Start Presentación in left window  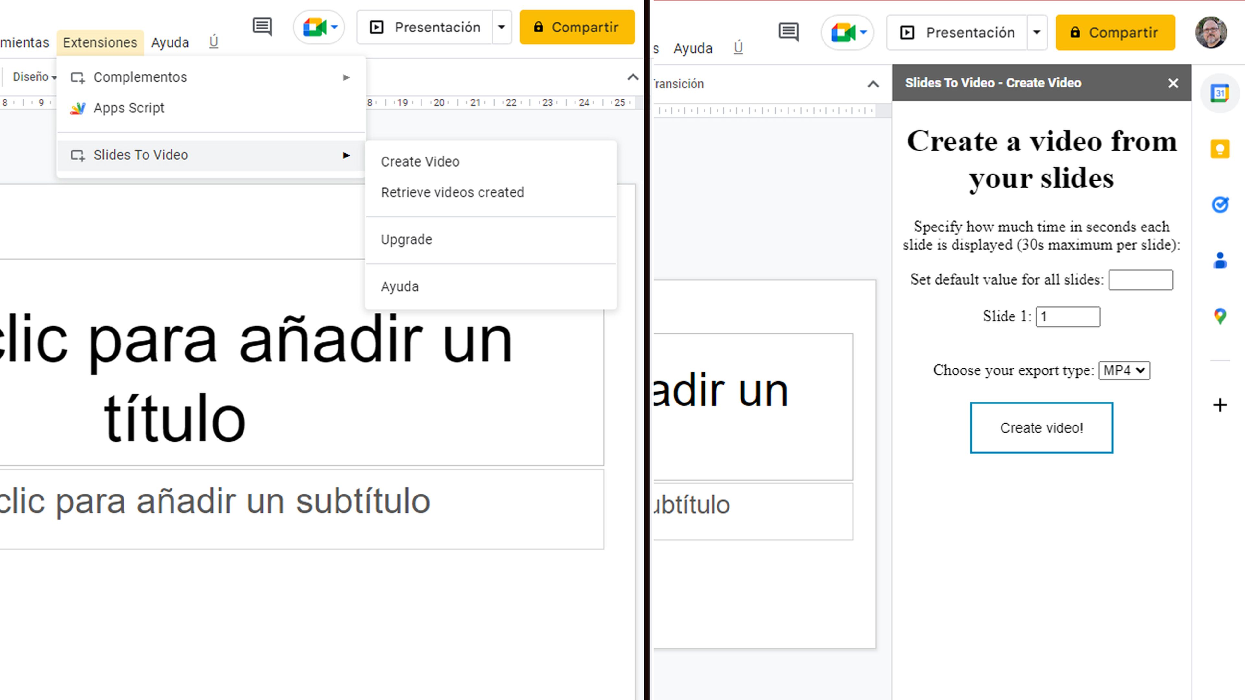tap(425, 27)
